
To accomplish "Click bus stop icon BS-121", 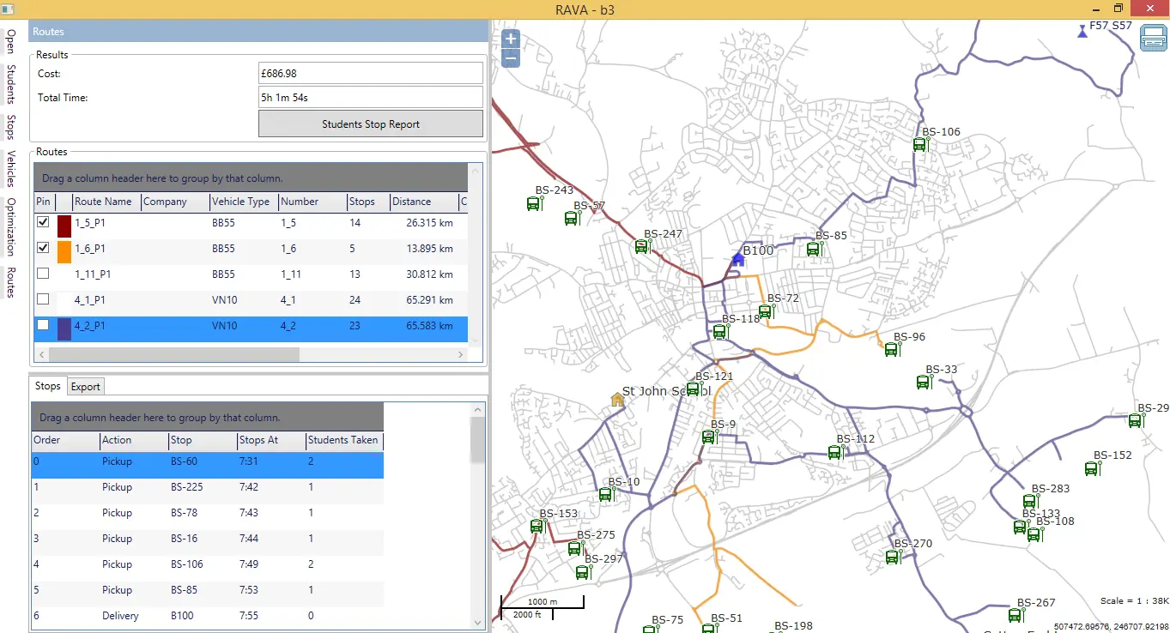I will (694, 389).
